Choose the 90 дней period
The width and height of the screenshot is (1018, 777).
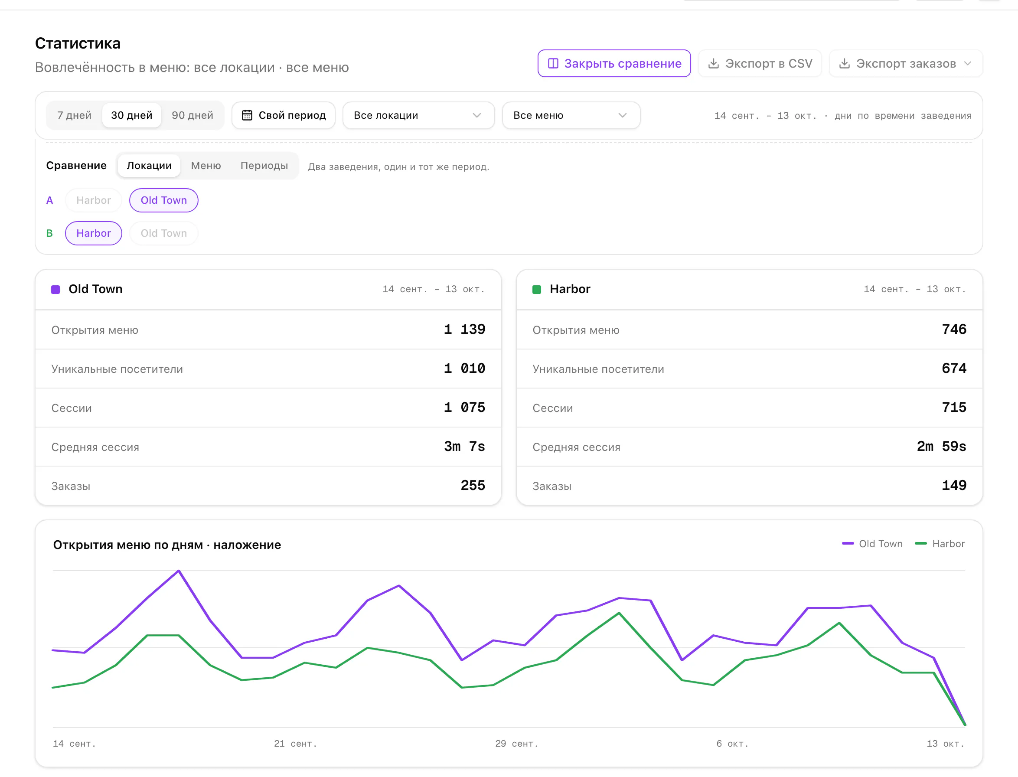click(x=193, y=115)
